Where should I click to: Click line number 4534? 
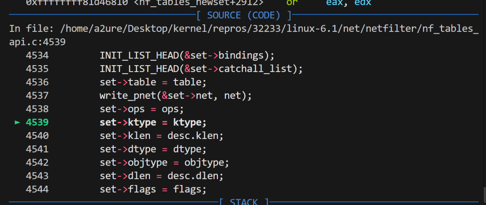(x=37, y=56)
